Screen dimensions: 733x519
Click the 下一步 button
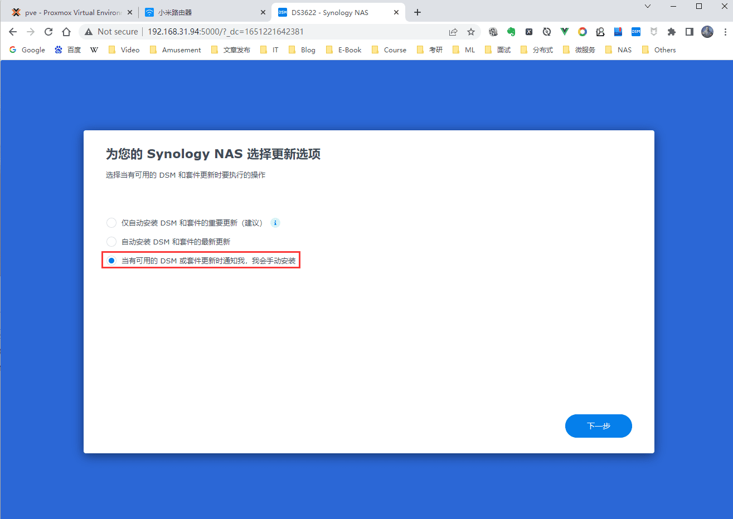click(599, 426)
